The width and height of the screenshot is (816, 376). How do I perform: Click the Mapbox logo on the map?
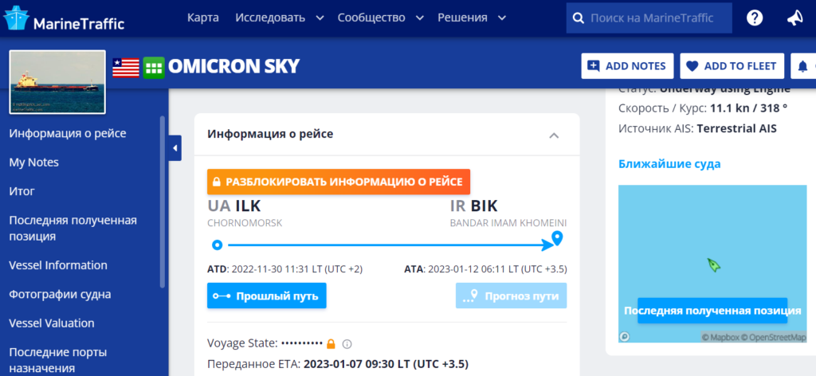[625, 337]
